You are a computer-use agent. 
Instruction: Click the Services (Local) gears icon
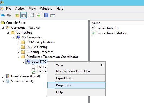point(8,81)
